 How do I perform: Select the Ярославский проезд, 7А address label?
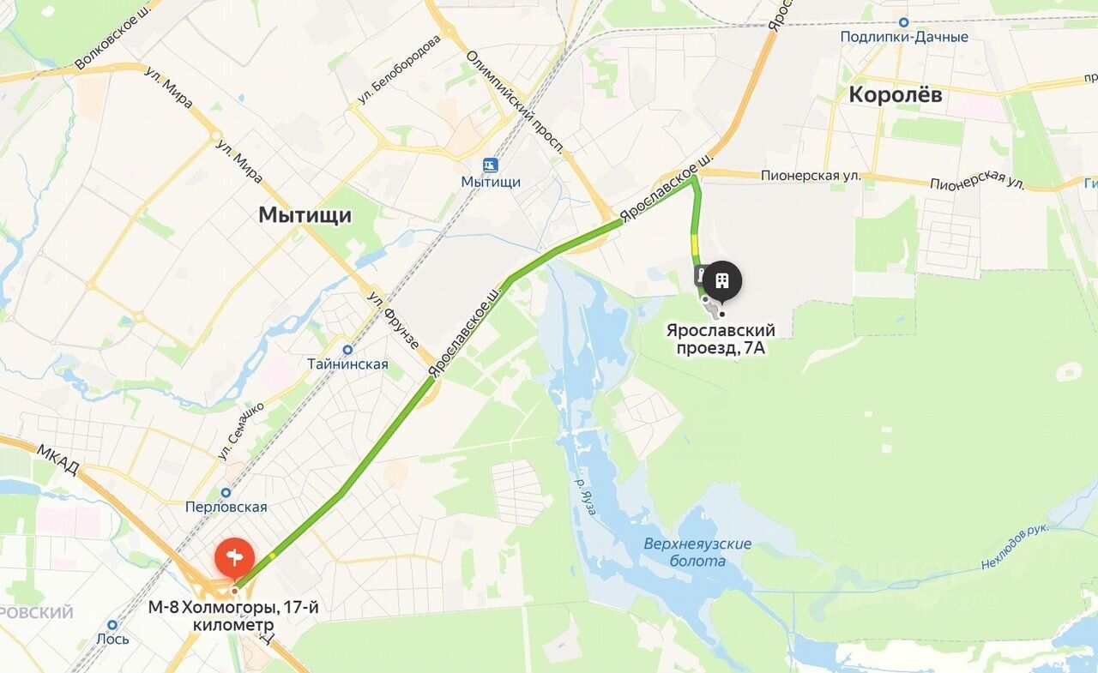pos(721,339)
